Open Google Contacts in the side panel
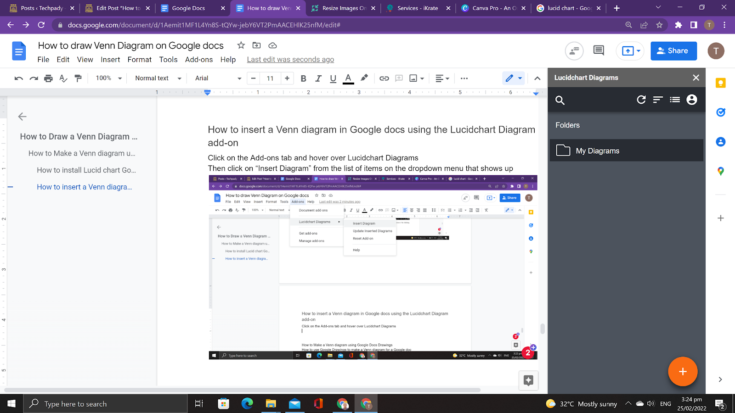Image resolution: width=735 pixels, height=413 pixels. [x=720, y=142]
